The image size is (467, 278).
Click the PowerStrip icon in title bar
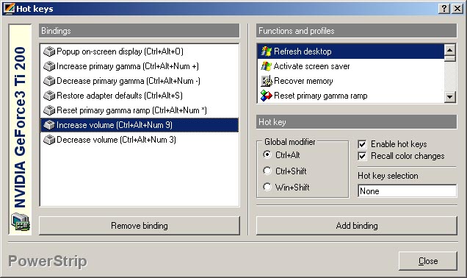9,8
